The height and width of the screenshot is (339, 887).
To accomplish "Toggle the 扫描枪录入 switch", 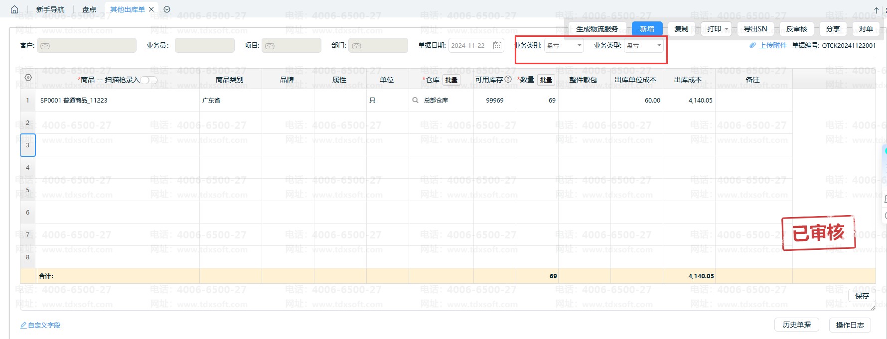I will click(x=148, y=80).
